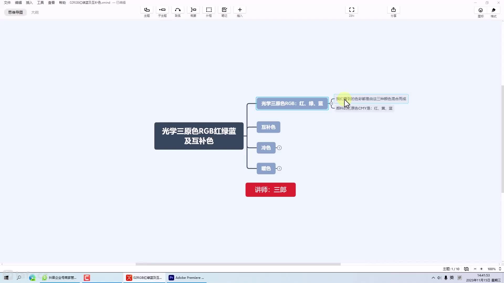
Task: Select the 冷色 topic
Action: click(x=266, y=148)
